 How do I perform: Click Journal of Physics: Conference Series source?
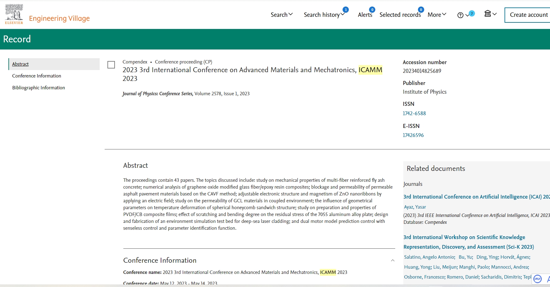click(158, 94)
